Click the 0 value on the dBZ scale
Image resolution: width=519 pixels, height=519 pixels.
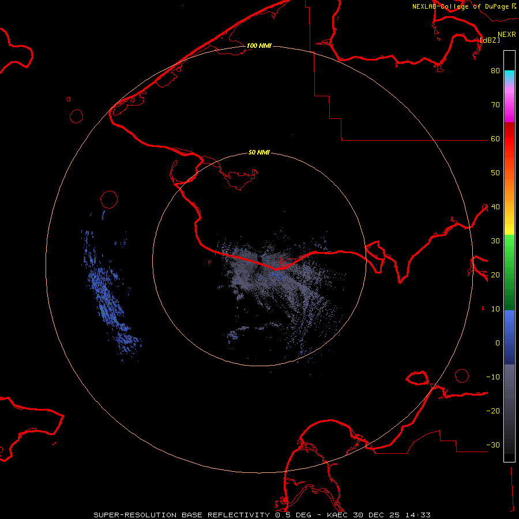[x=498, y=343]
